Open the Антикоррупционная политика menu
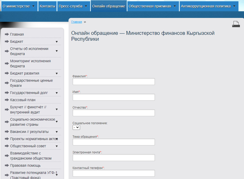The image size is (244, 179). (208, 5)
